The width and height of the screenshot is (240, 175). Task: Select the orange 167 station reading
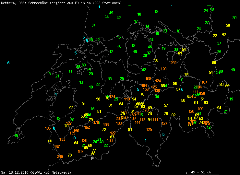coord(57,147)
